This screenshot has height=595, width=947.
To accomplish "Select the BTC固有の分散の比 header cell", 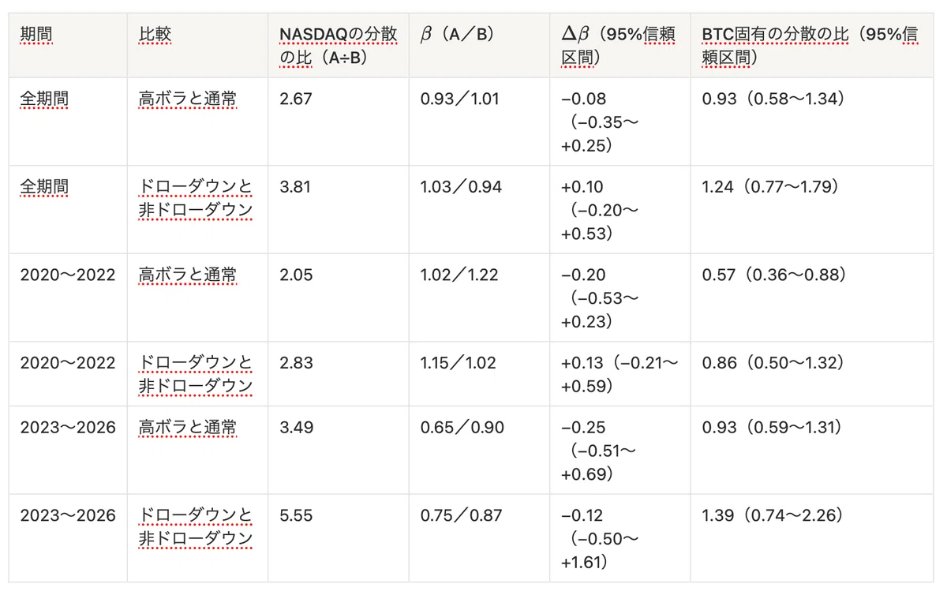I will coord(812,45).
